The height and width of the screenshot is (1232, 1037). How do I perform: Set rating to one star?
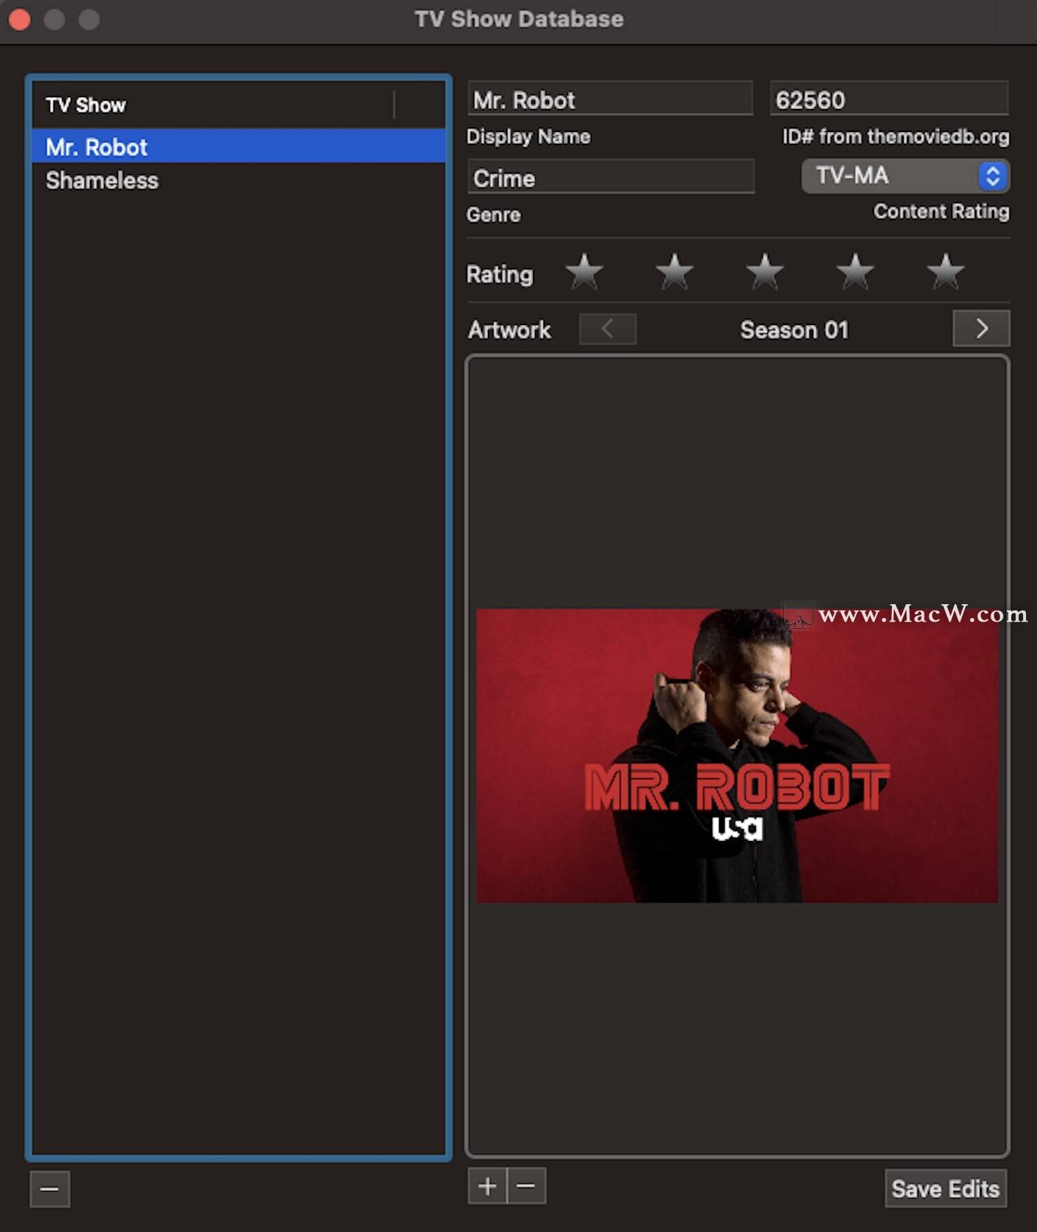(584, 271)
